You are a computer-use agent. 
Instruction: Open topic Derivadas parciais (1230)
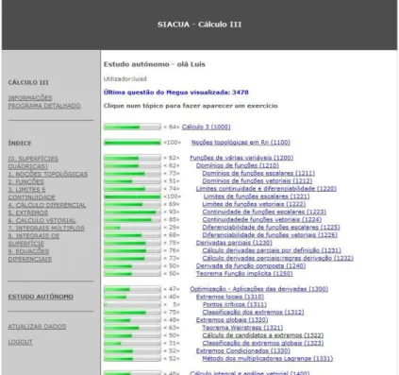tap(234, 243)
